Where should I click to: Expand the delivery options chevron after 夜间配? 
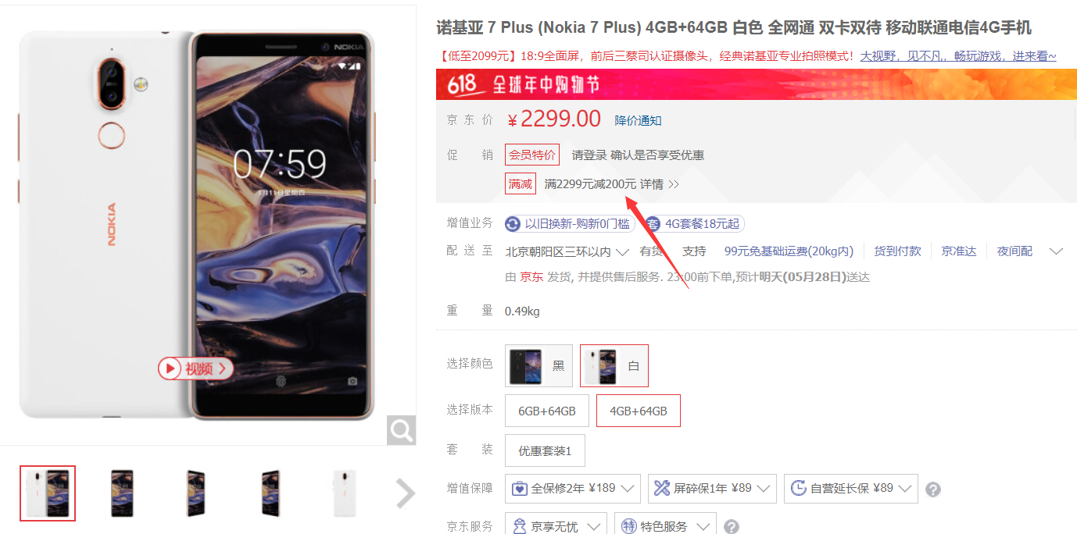tap(1056, 251)
